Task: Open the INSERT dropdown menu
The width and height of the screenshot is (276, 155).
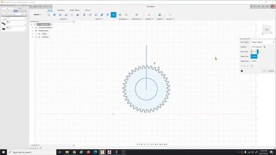Action: (x=160, y=19)
